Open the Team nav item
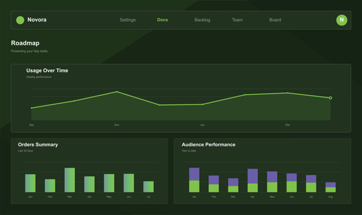 point(238,20)
